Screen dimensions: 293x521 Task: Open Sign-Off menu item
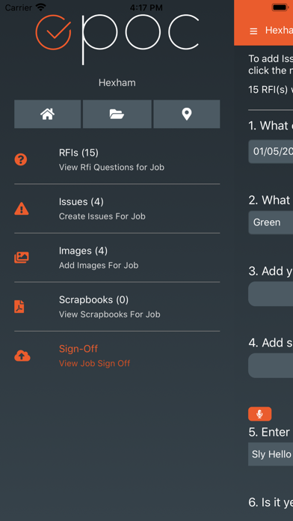click(x=117, y=356)
